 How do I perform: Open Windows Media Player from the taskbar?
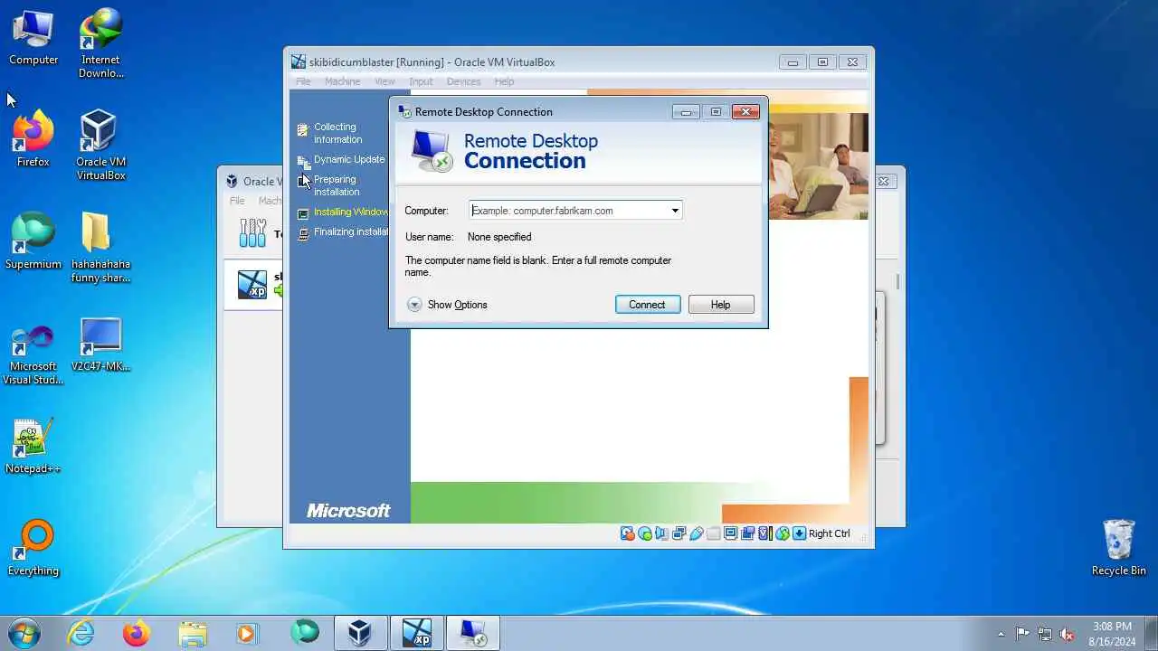click(x=247, y=632)
